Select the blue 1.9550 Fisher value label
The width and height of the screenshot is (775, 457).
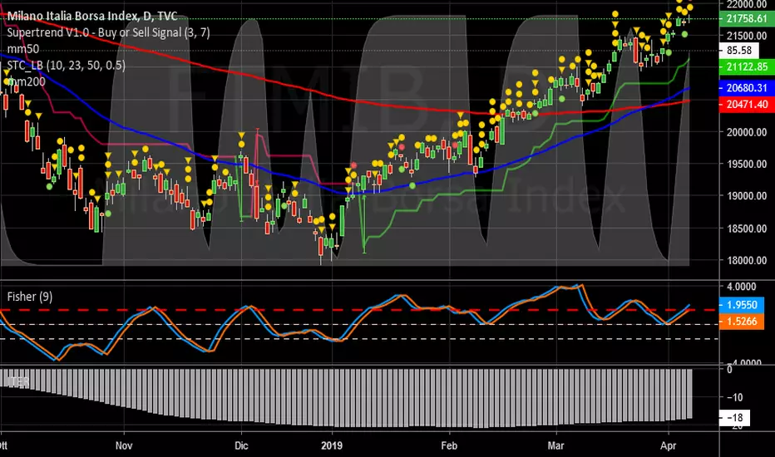click(x=742, y=305)
